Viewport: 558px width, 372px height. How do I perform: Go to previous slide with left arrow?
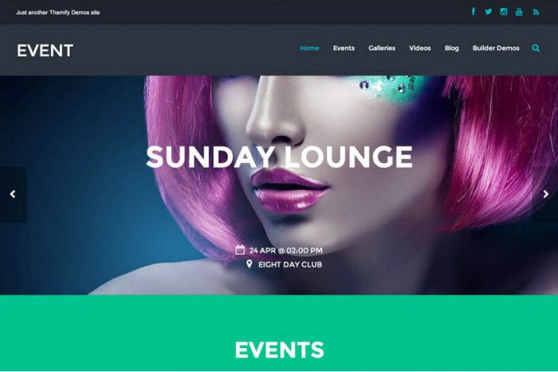pyautogui.click(x=13, y=194)
